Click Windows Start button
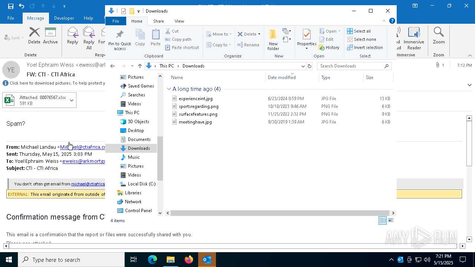 9,260
